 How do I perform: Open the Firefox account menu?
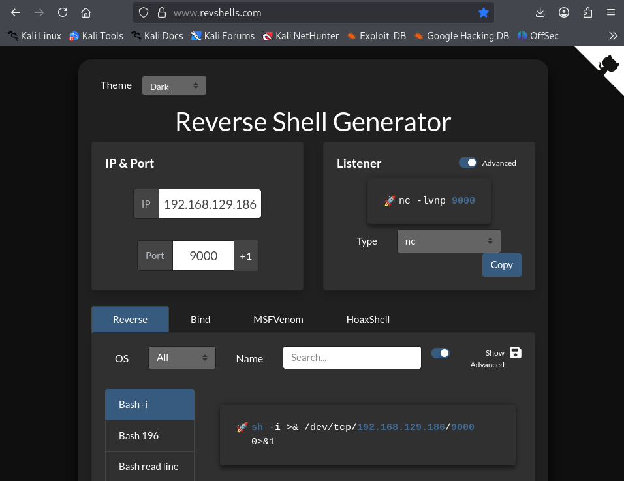coord(563,13)
